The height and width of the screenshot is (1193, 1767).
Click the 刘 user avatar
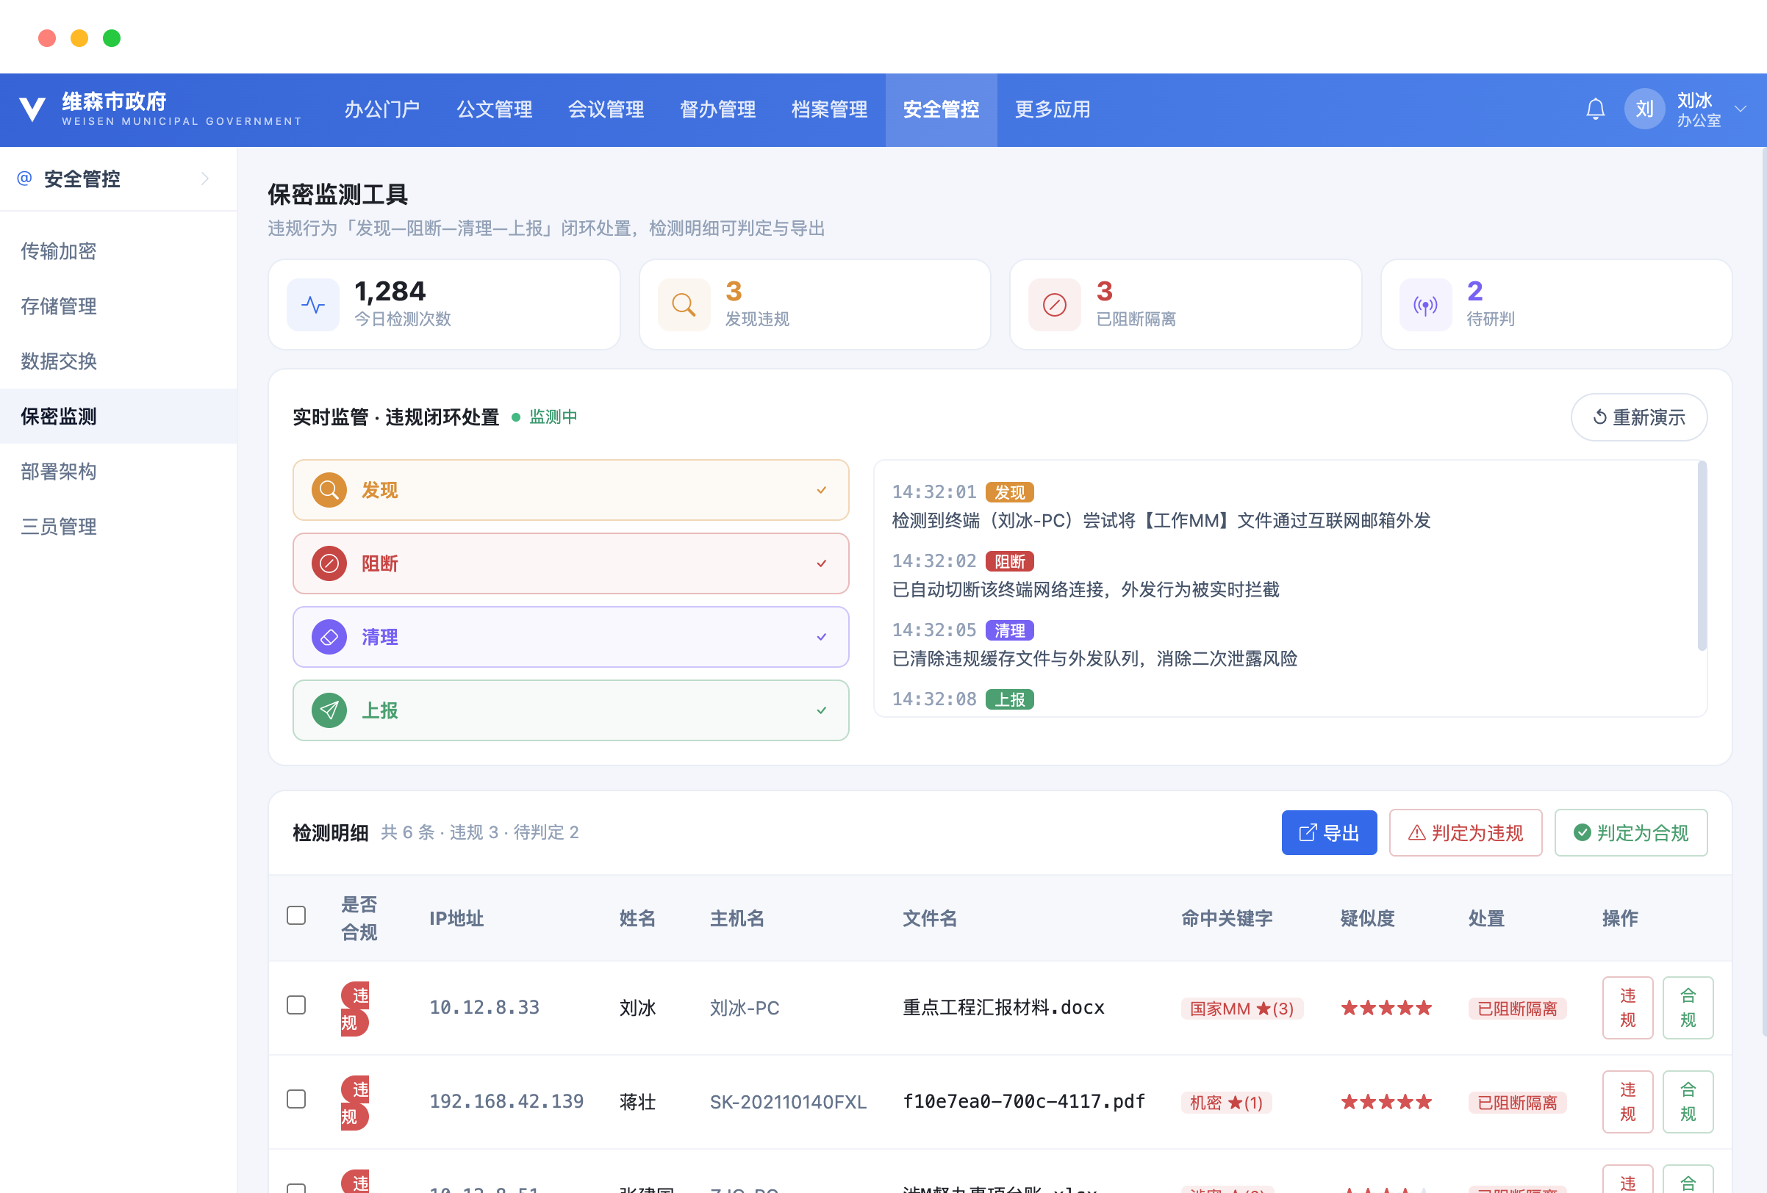(1644, 109)
